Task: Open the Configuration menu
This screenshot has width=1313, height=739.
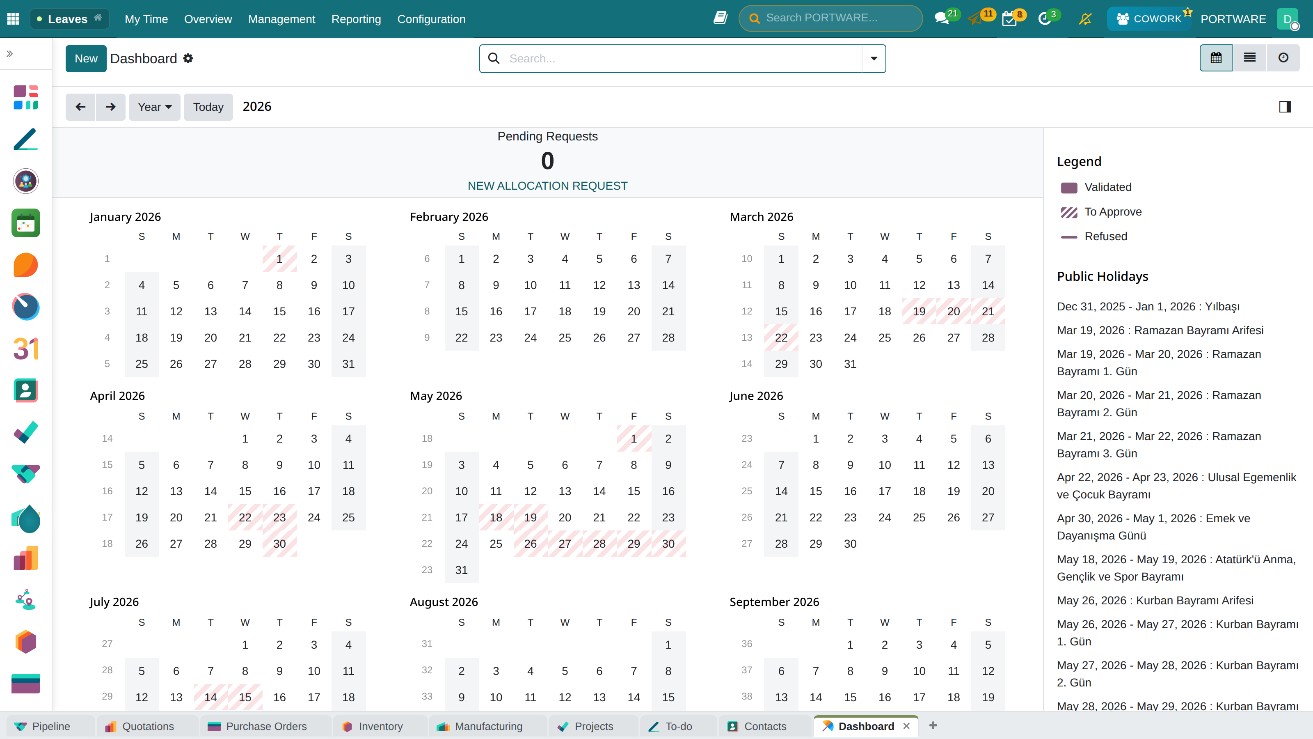Action: pos(431,19)
